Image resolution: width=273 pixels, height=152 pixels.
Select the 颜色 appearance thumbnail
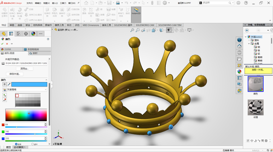[x=255, y=84]
